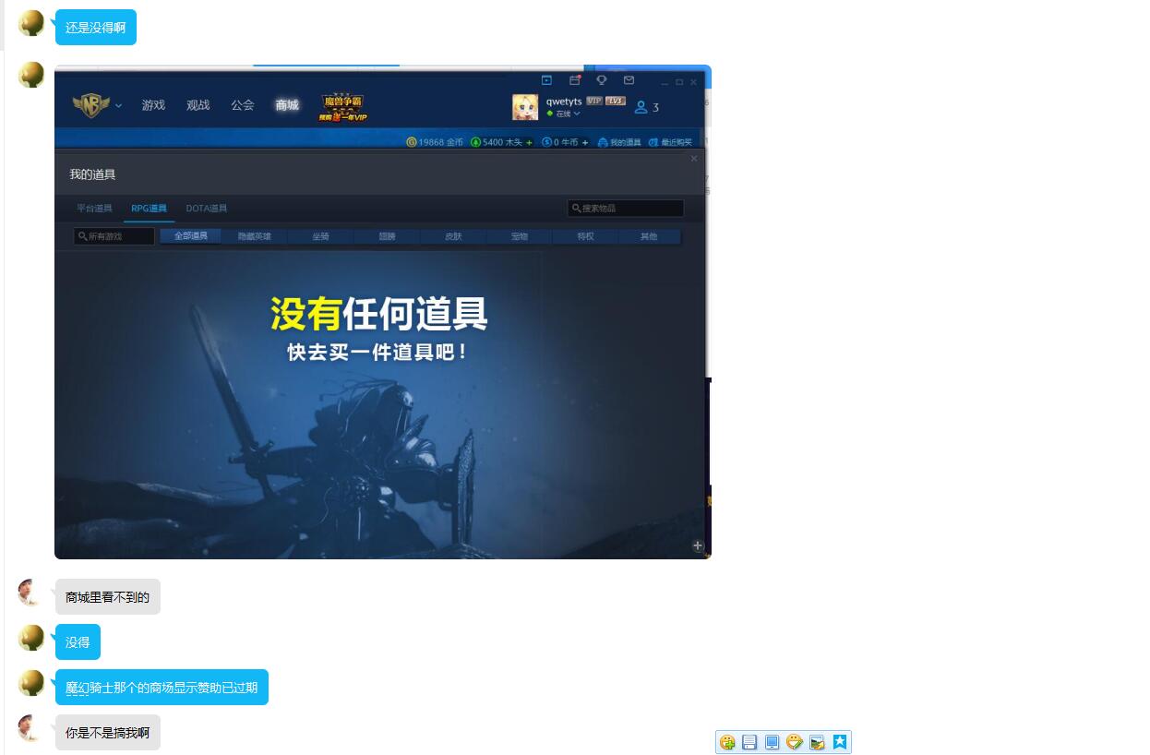Click the blue star bookmark icon
Screen dimensions: 1150x755
[x=839, y=741]
